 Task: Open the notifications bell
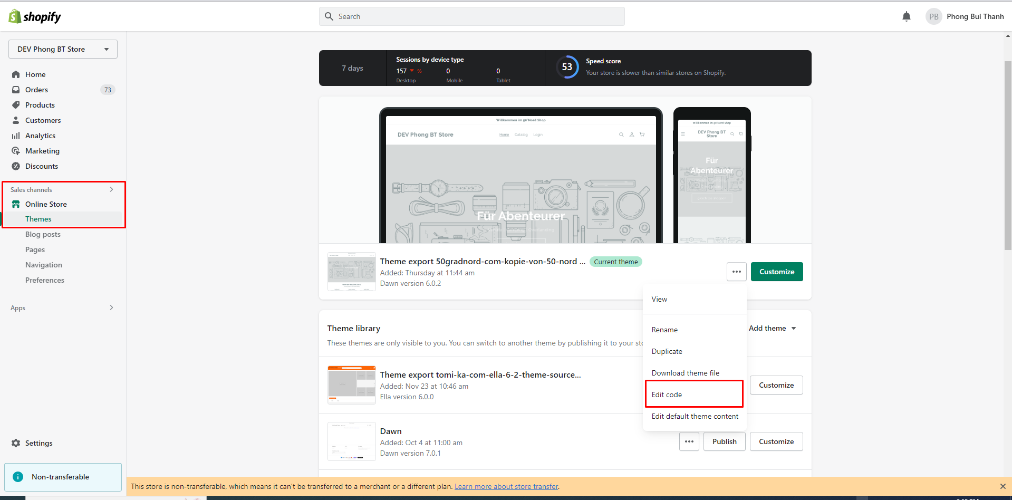[907, 16]
